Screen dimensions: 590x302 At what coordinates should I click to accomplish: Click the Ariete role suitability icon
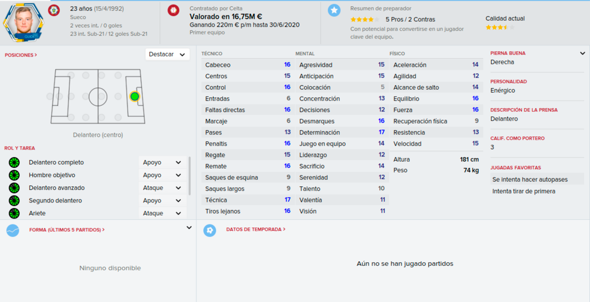[14, 213]
